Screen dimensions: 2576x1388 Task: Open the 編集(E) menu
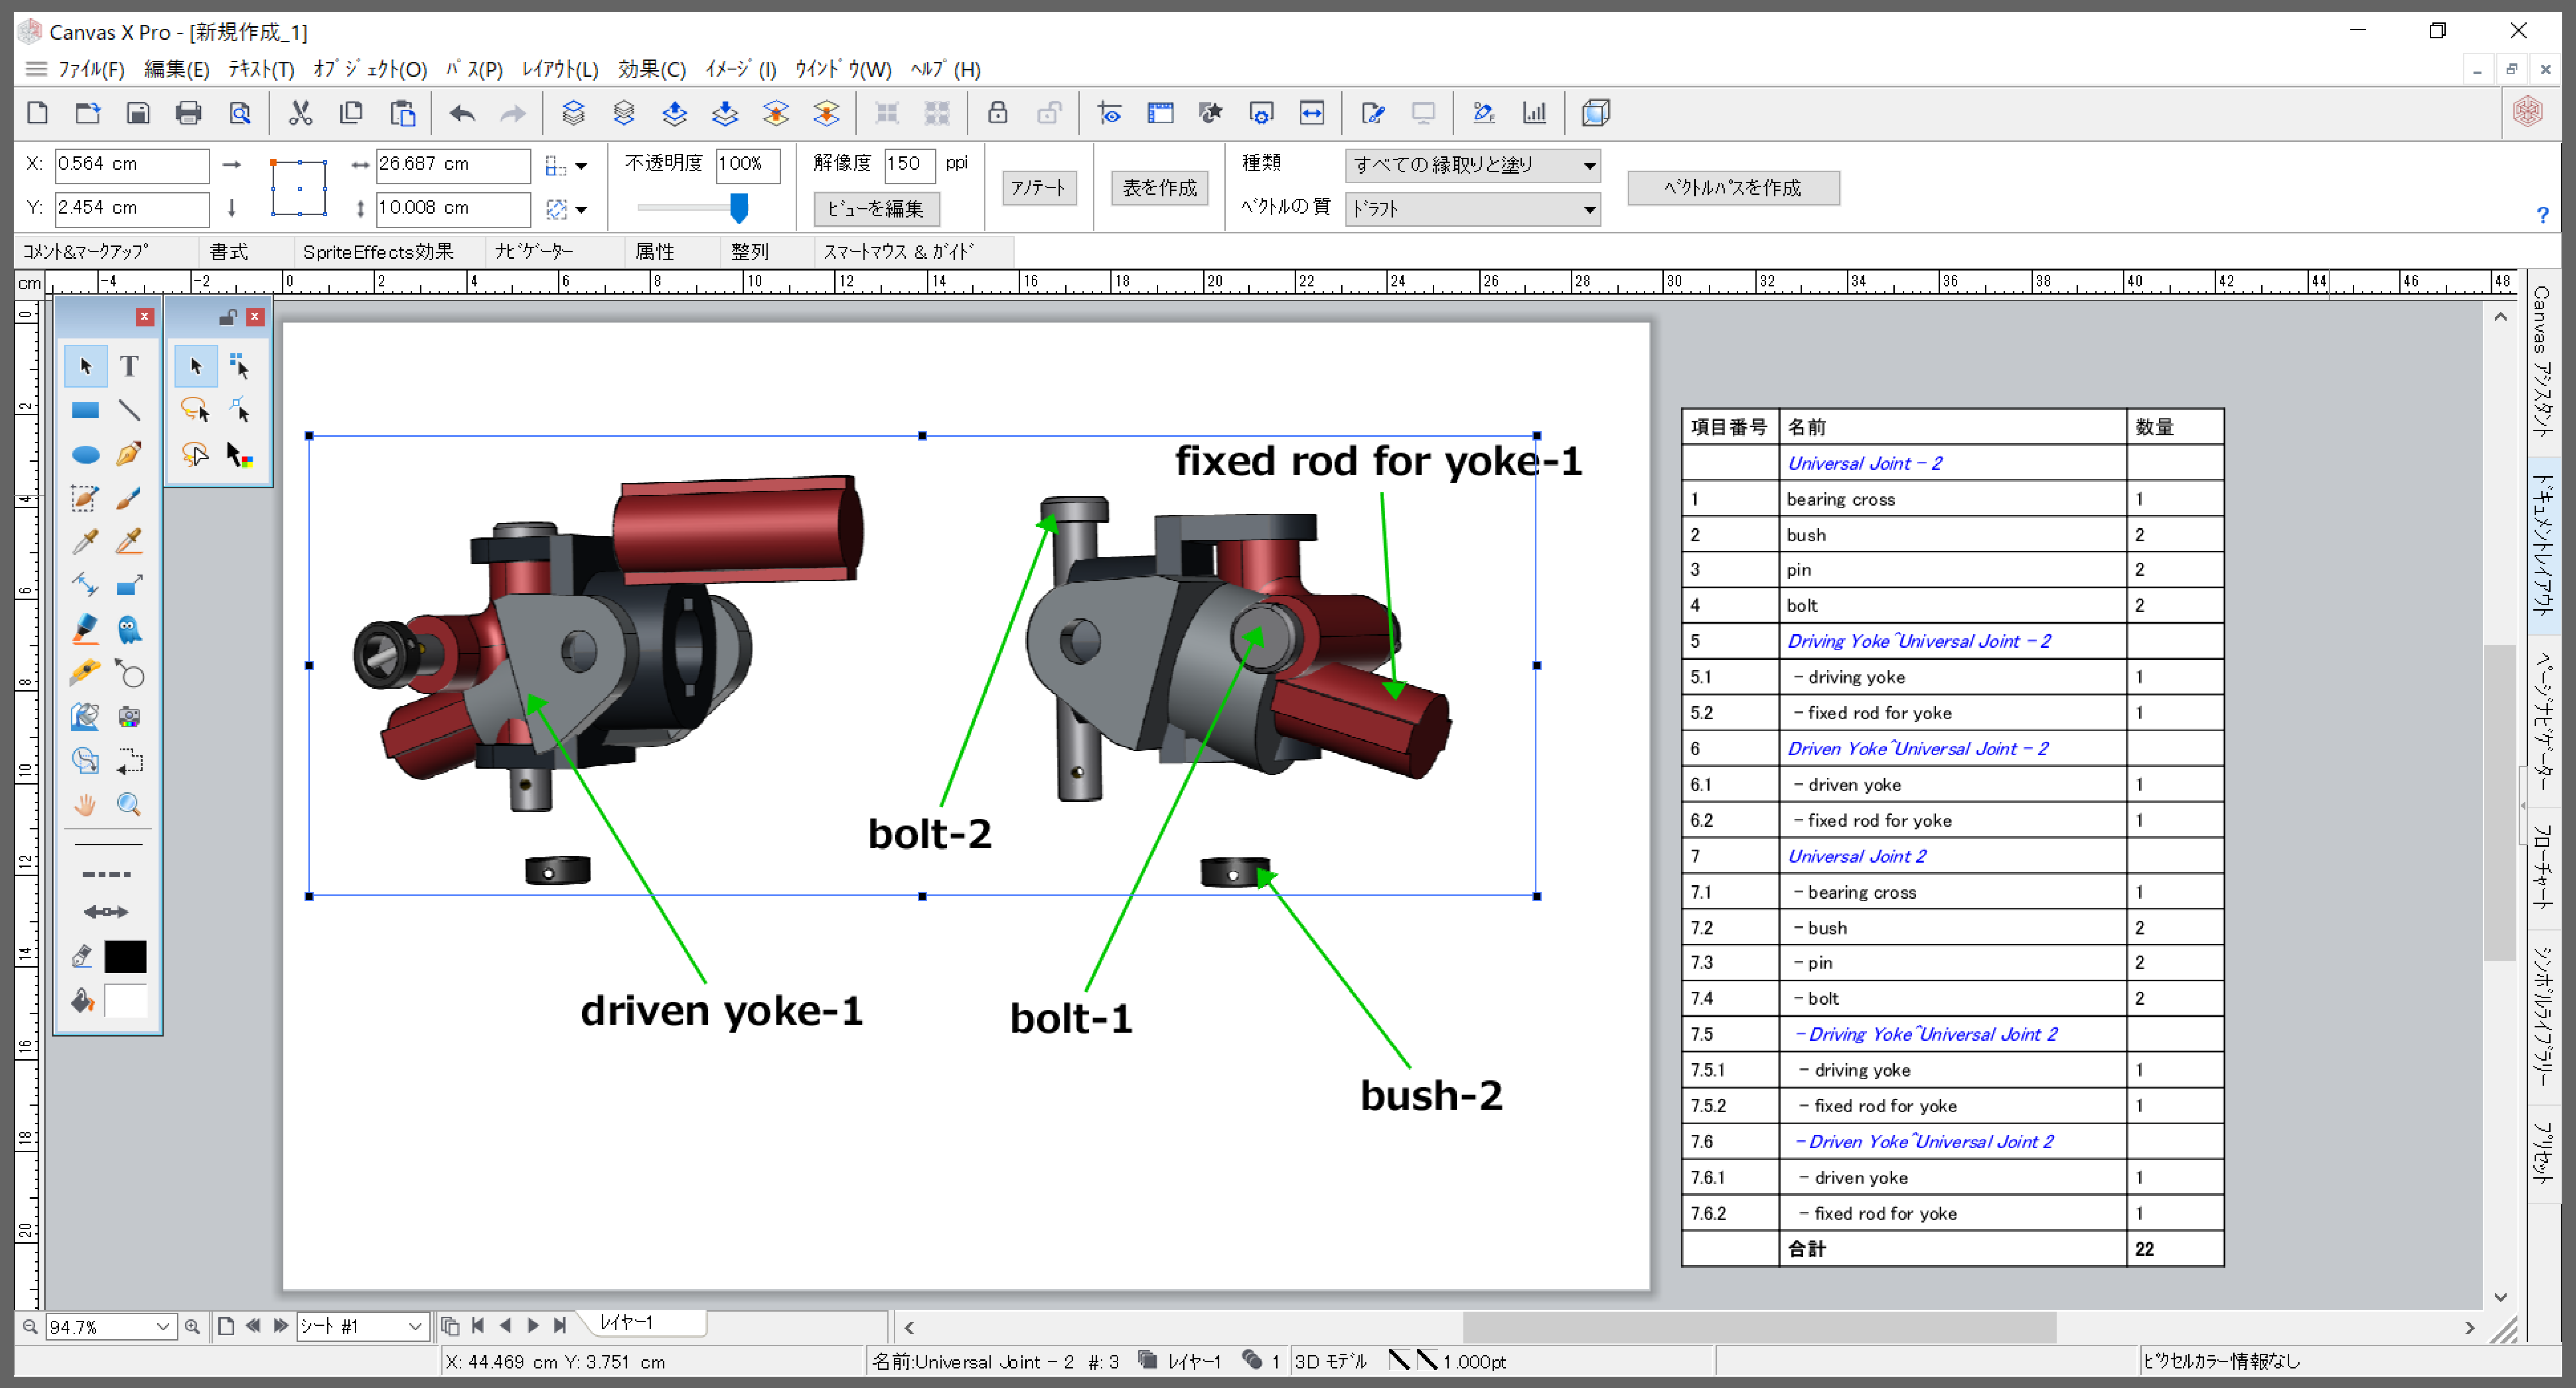pos(177,69)
